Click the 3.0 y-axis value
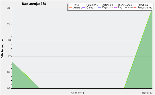The image size is (155, 95). [x=9, y=8]
